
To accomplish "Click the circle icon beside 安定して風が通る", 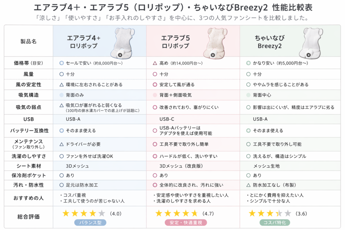I will point(155,85).
